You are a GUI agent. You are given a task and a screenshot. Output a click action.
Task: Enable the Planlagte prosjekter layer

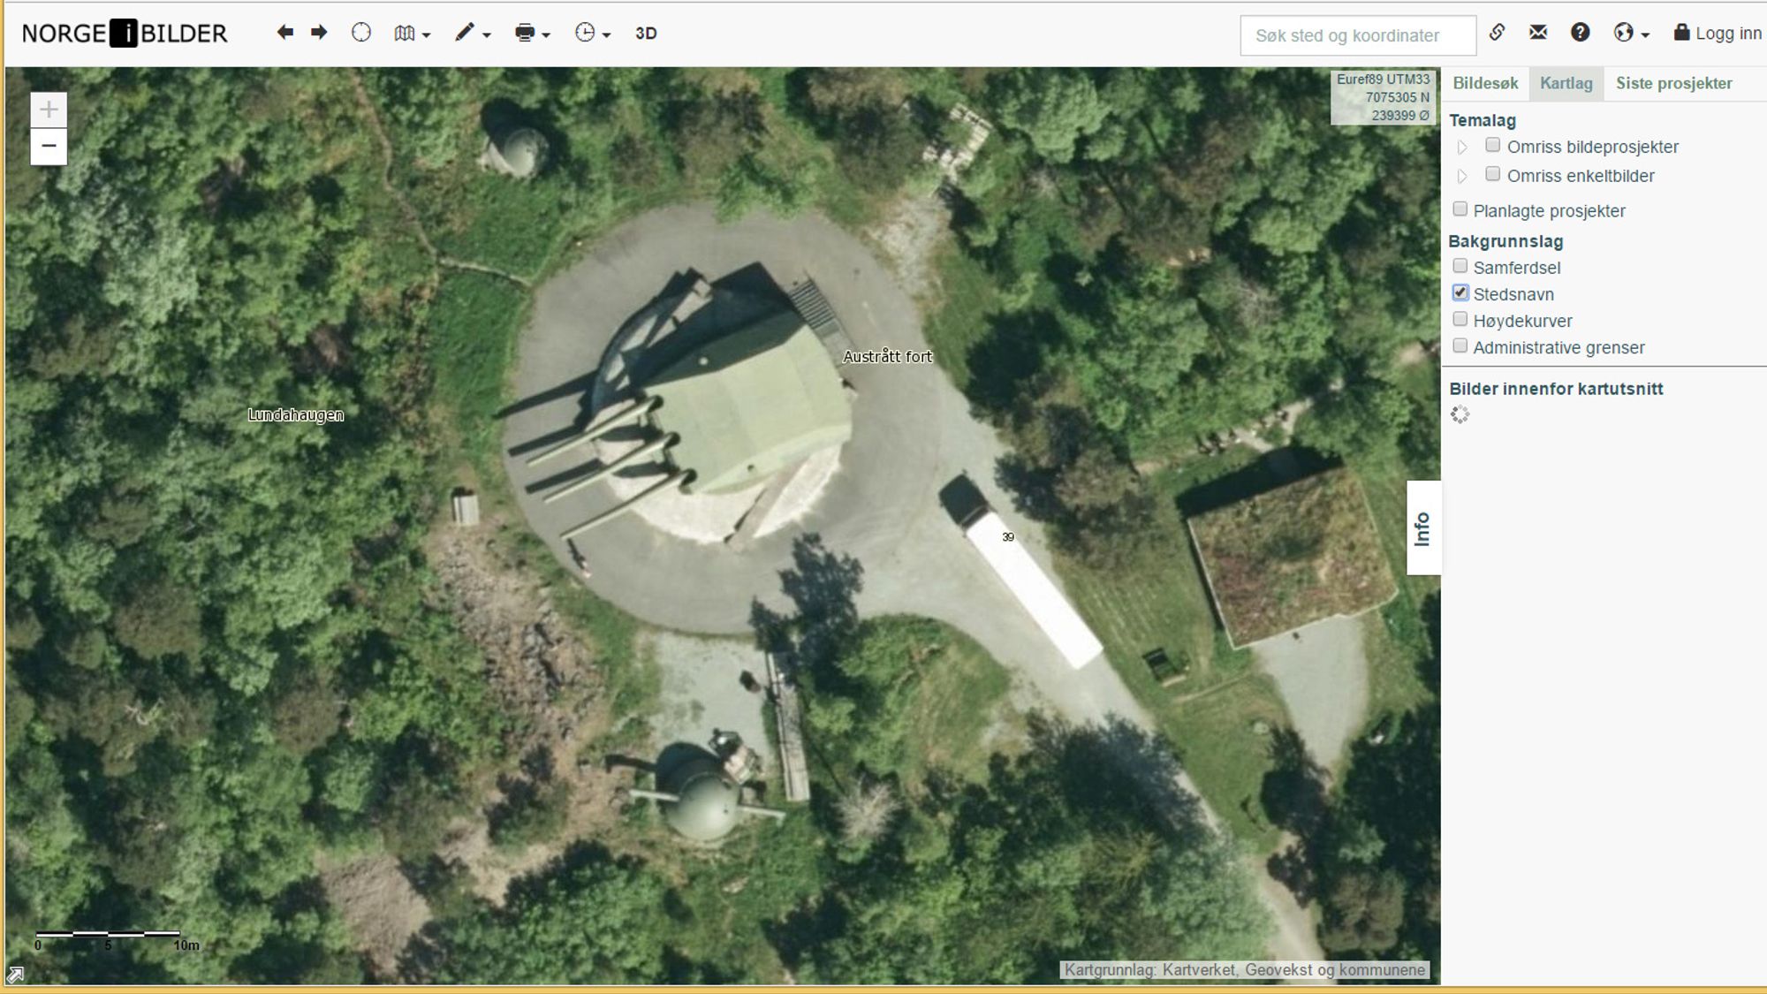coord(1460,209)
